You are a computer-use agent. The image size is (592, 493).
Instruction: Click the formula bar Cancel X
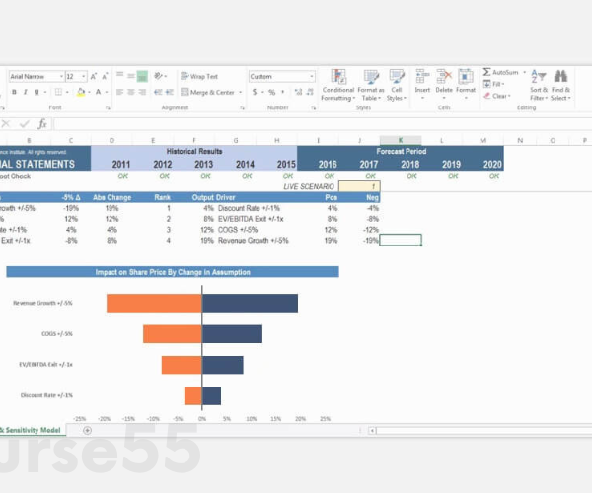point(6,123)
